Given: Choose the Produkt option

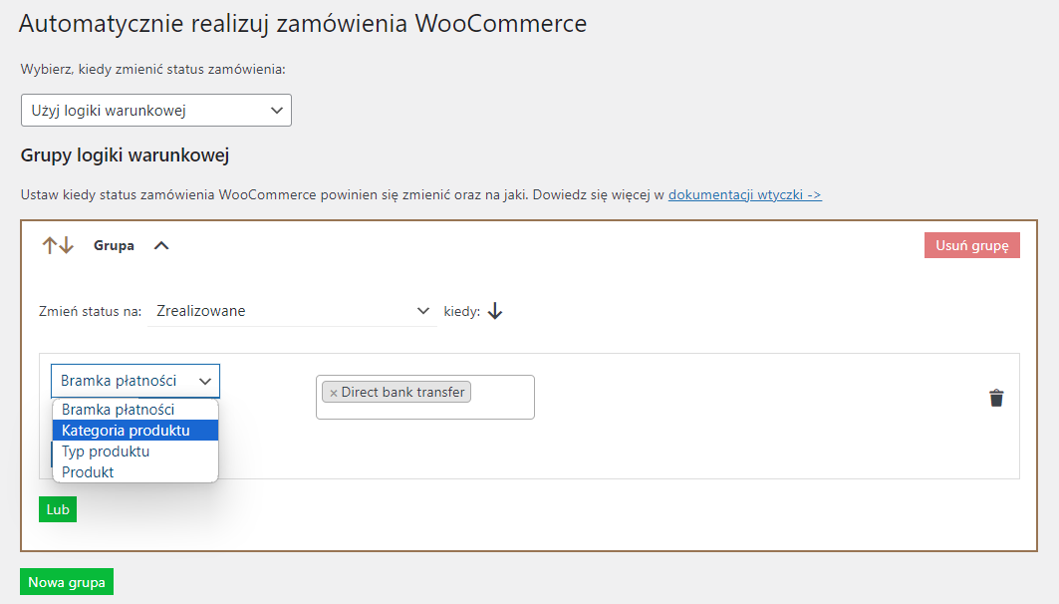Looking at the screenshot, I should click(135, 472).
